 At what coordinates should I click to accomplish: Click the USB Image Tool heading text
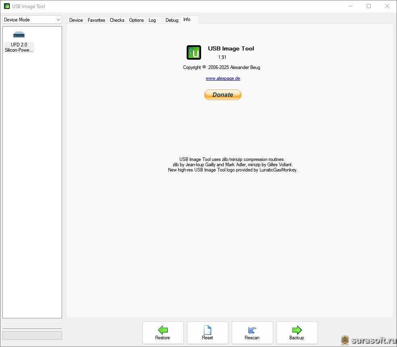(x=231, y=49)
